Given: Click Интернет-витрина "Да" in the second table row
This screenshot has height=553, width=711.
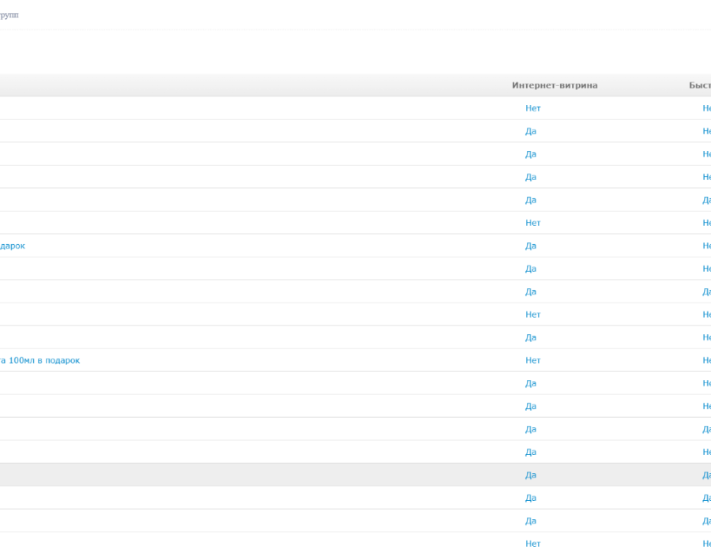Looking at the screenshot, I should pyautogui.click(x=531, y=131).
